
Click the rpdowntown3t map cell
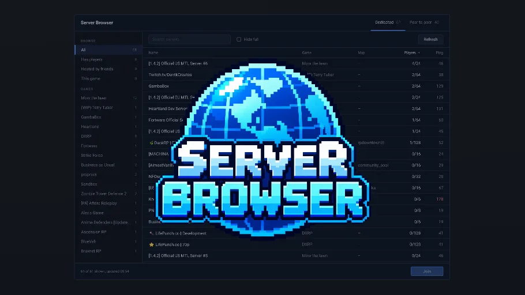371,143
